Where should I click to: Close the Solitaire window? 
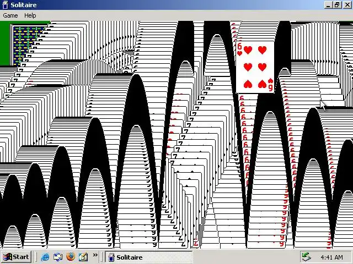pyautogui.click(x=347, y=5)
